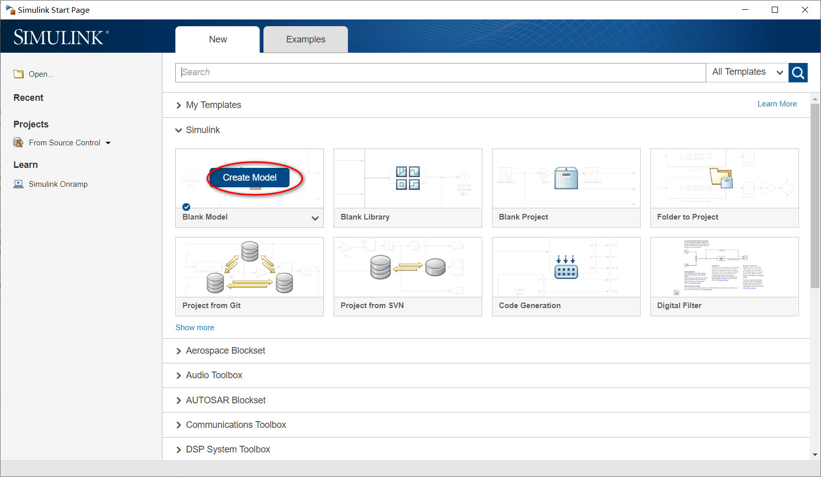The image size is (821, 477).
Task: Click the Blank Model checkmark badge
Action: click(187, 207)
